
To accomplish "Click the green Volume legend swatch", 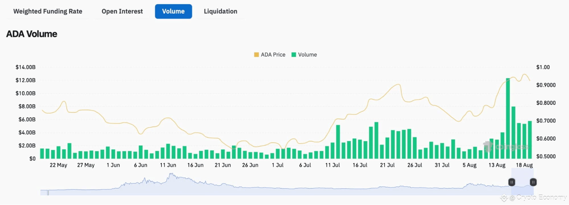I will pyautogui.click(x=294, y=55).
